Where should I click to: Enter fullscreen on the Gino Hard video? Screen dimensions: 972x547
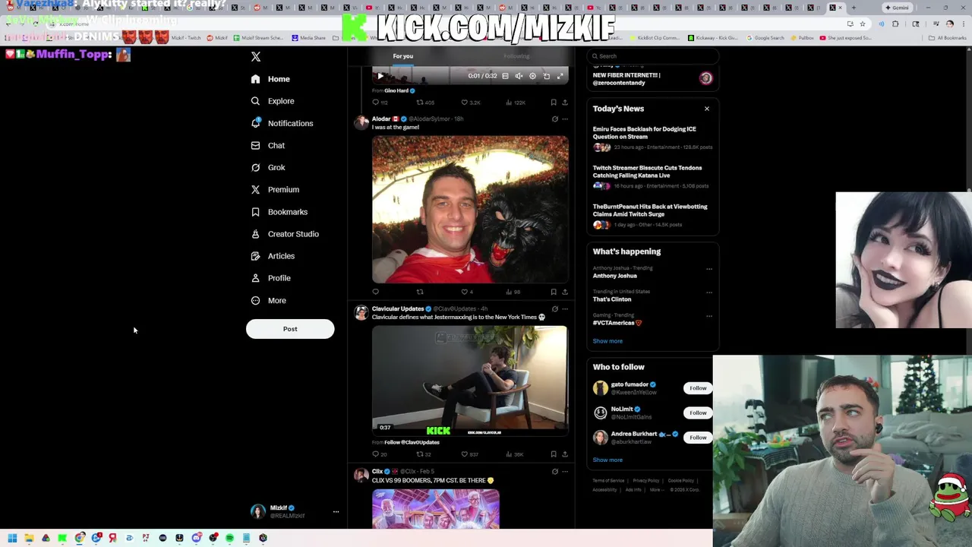[x=560, y=76]
